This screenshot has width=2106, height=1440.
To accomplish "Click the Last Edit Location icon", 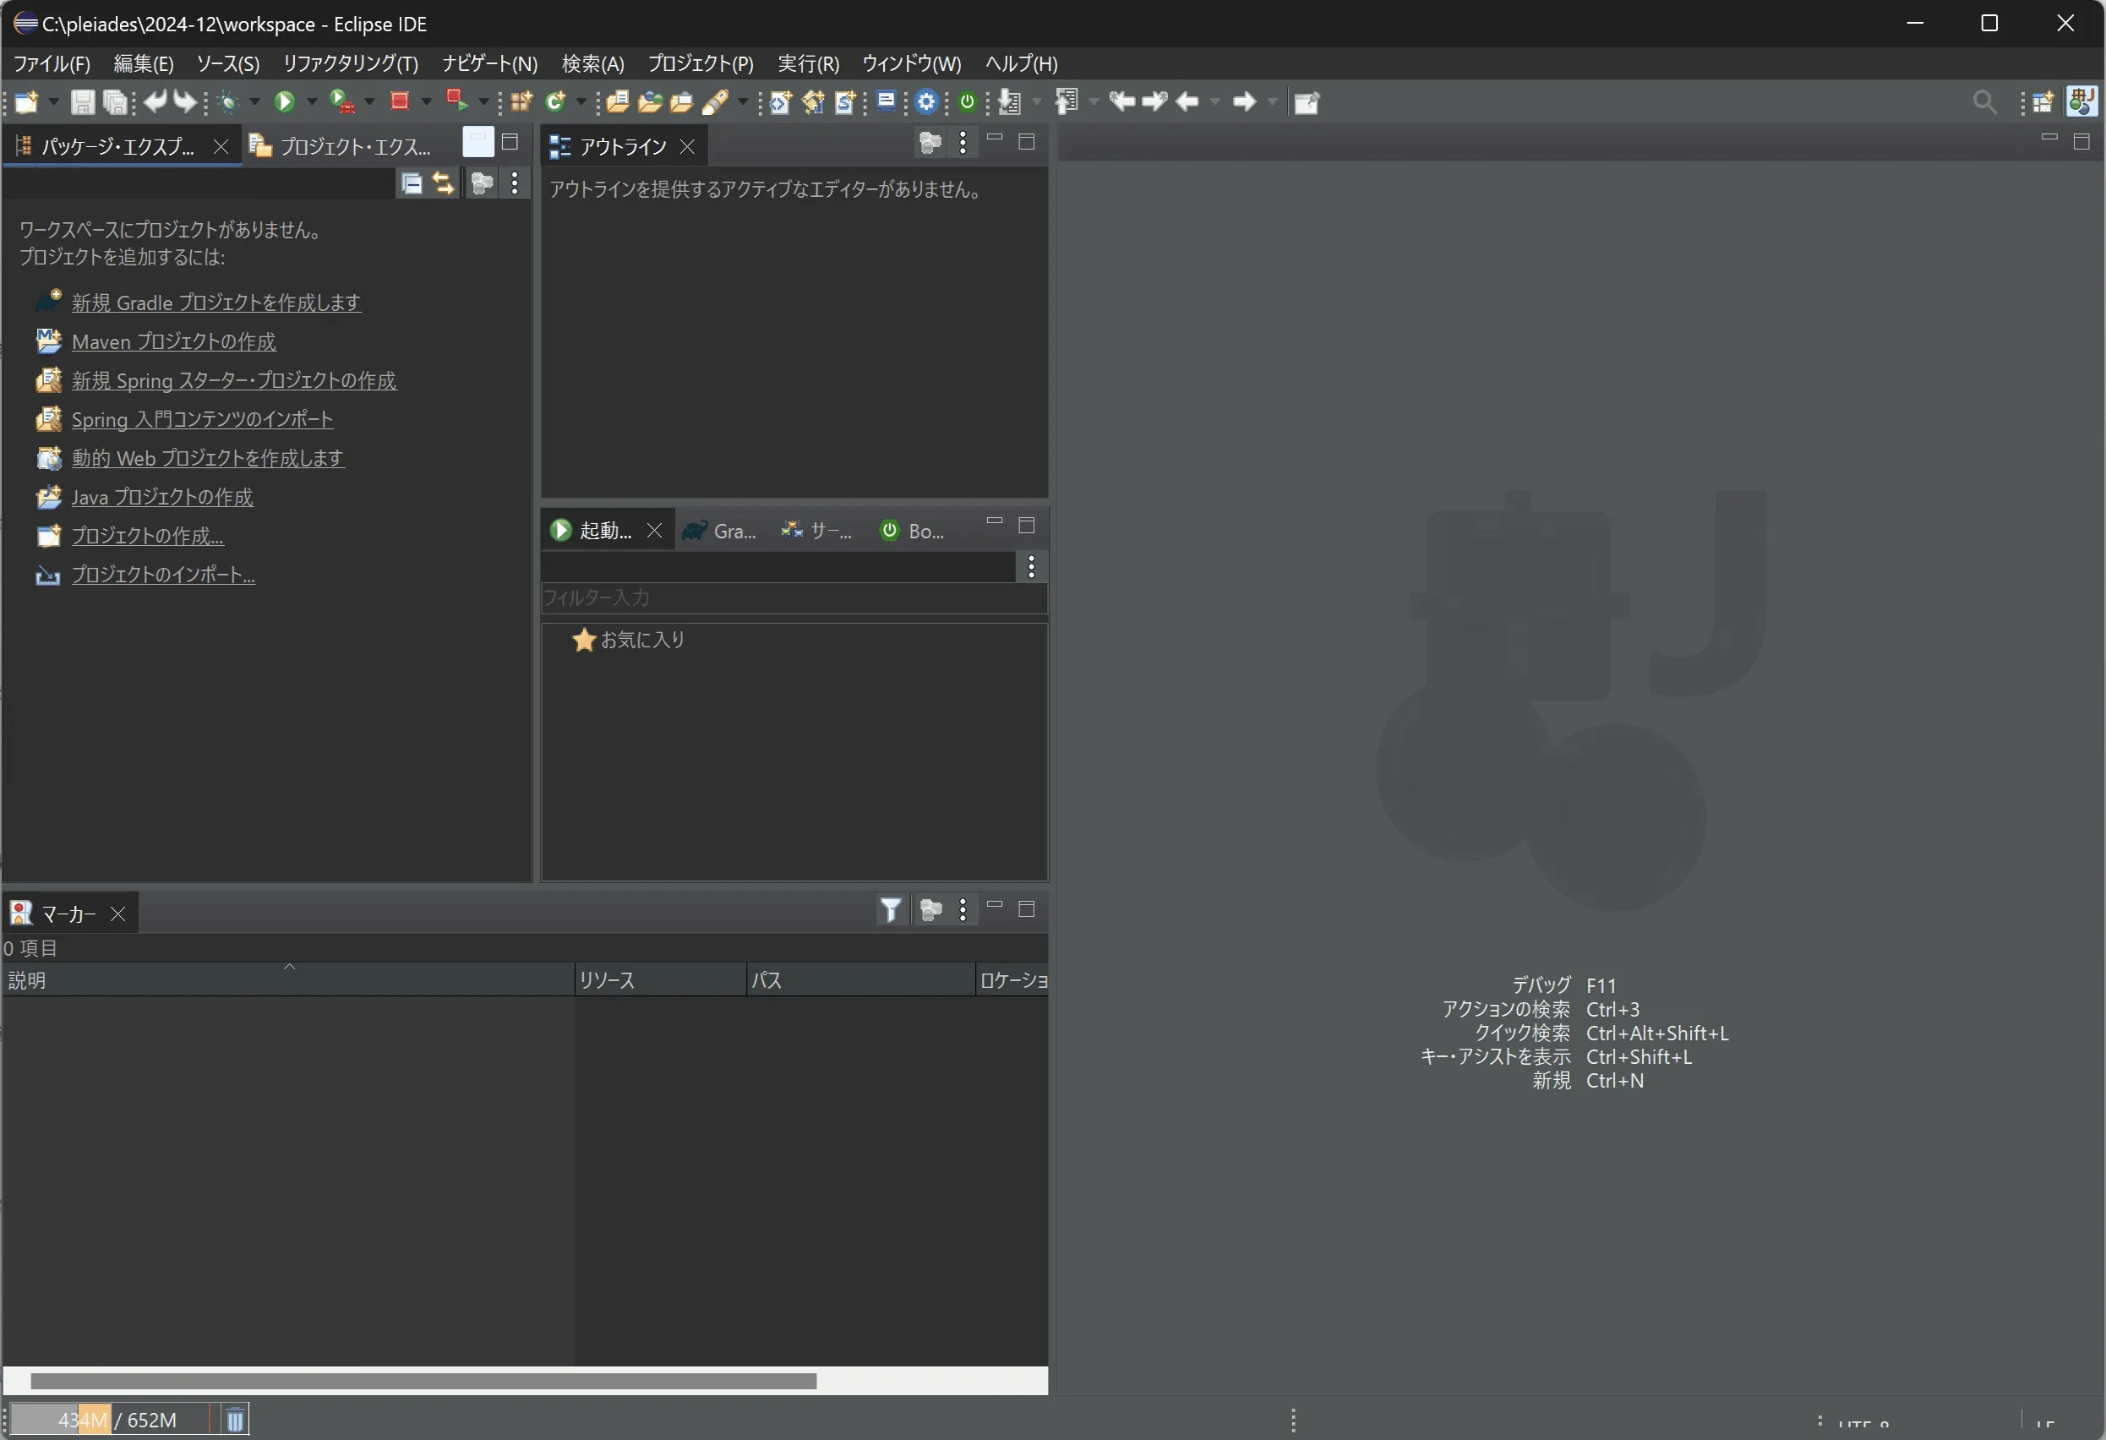I will coord(1121,101).
